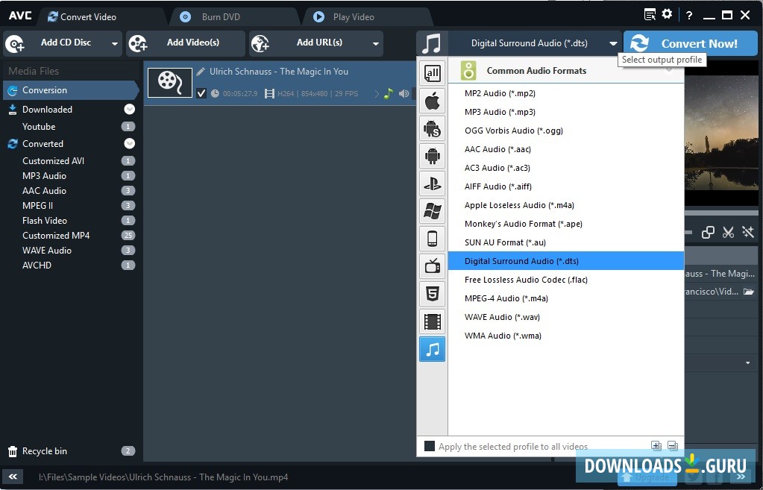The image size is (763, 490).
Task: Open the dropdown arrow in the settings panel
Action: point(748,363)
